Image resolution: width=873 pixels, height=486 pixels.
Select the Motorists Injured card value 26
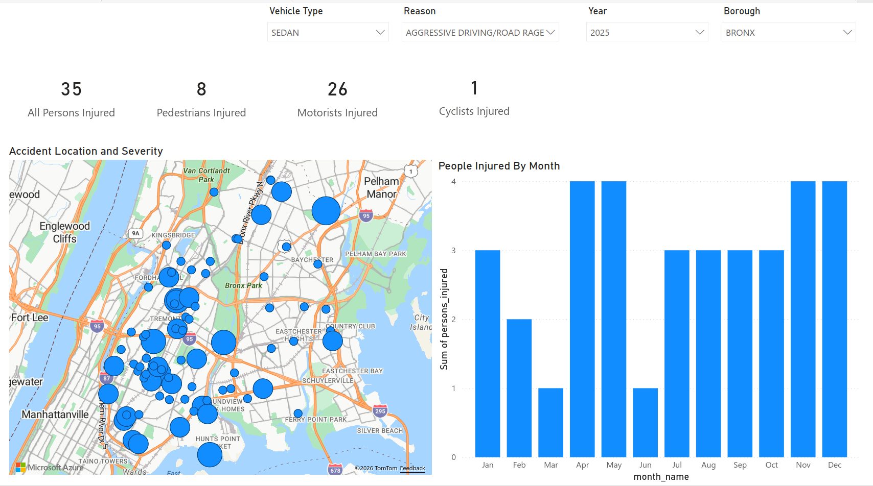click(x=337, y=89)
